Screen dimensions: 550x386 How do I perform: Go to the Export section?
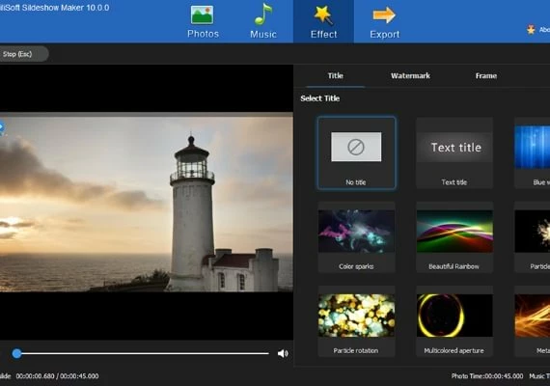pos(384,21)
